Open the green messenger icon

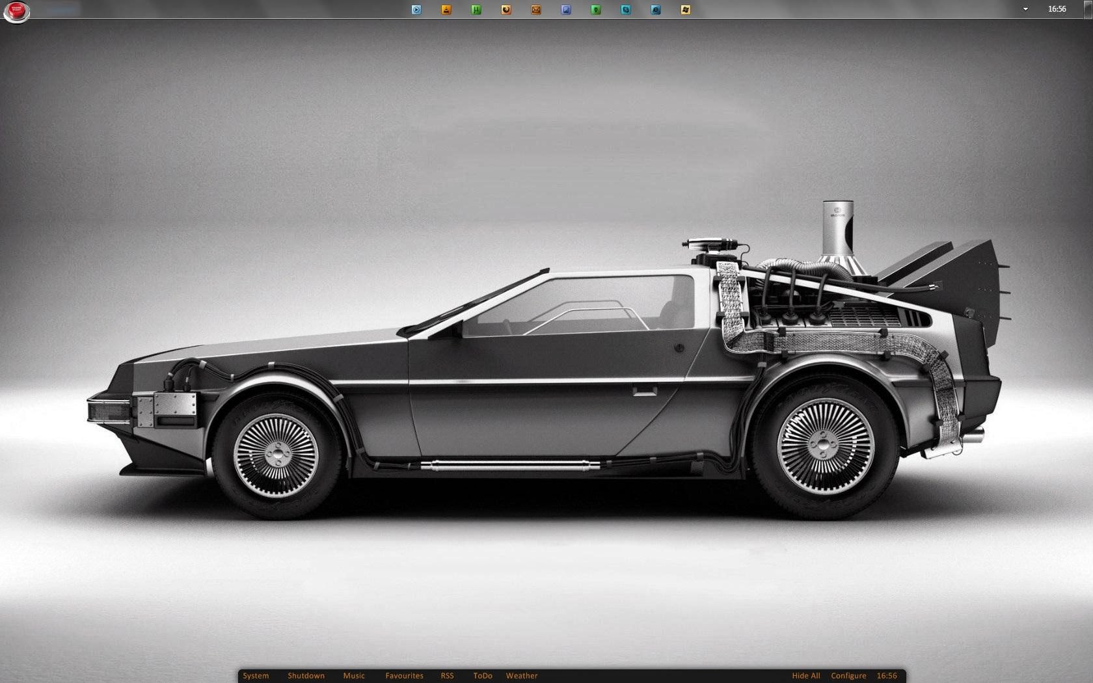[x=596, y=10]
